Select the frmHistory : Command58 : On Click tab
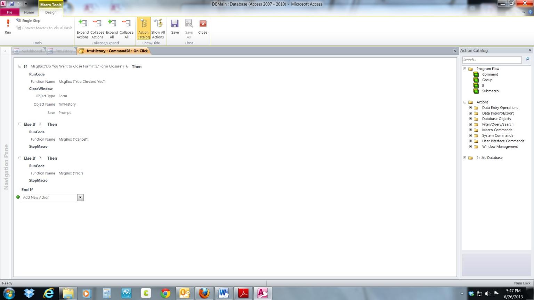The image size is (534, 300). click(113, 51)
